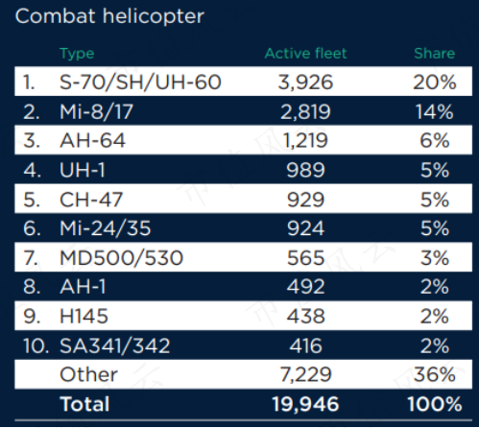Click the Combat helicopter title
The width and height of the screenshot is (479, 428).
(x=109, y=16)
